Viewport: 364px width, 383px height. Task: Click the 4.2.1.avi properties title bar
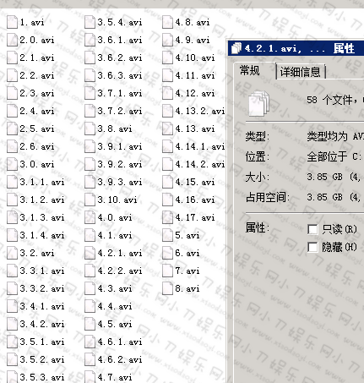pyautogui.click(x=296, y=48)
